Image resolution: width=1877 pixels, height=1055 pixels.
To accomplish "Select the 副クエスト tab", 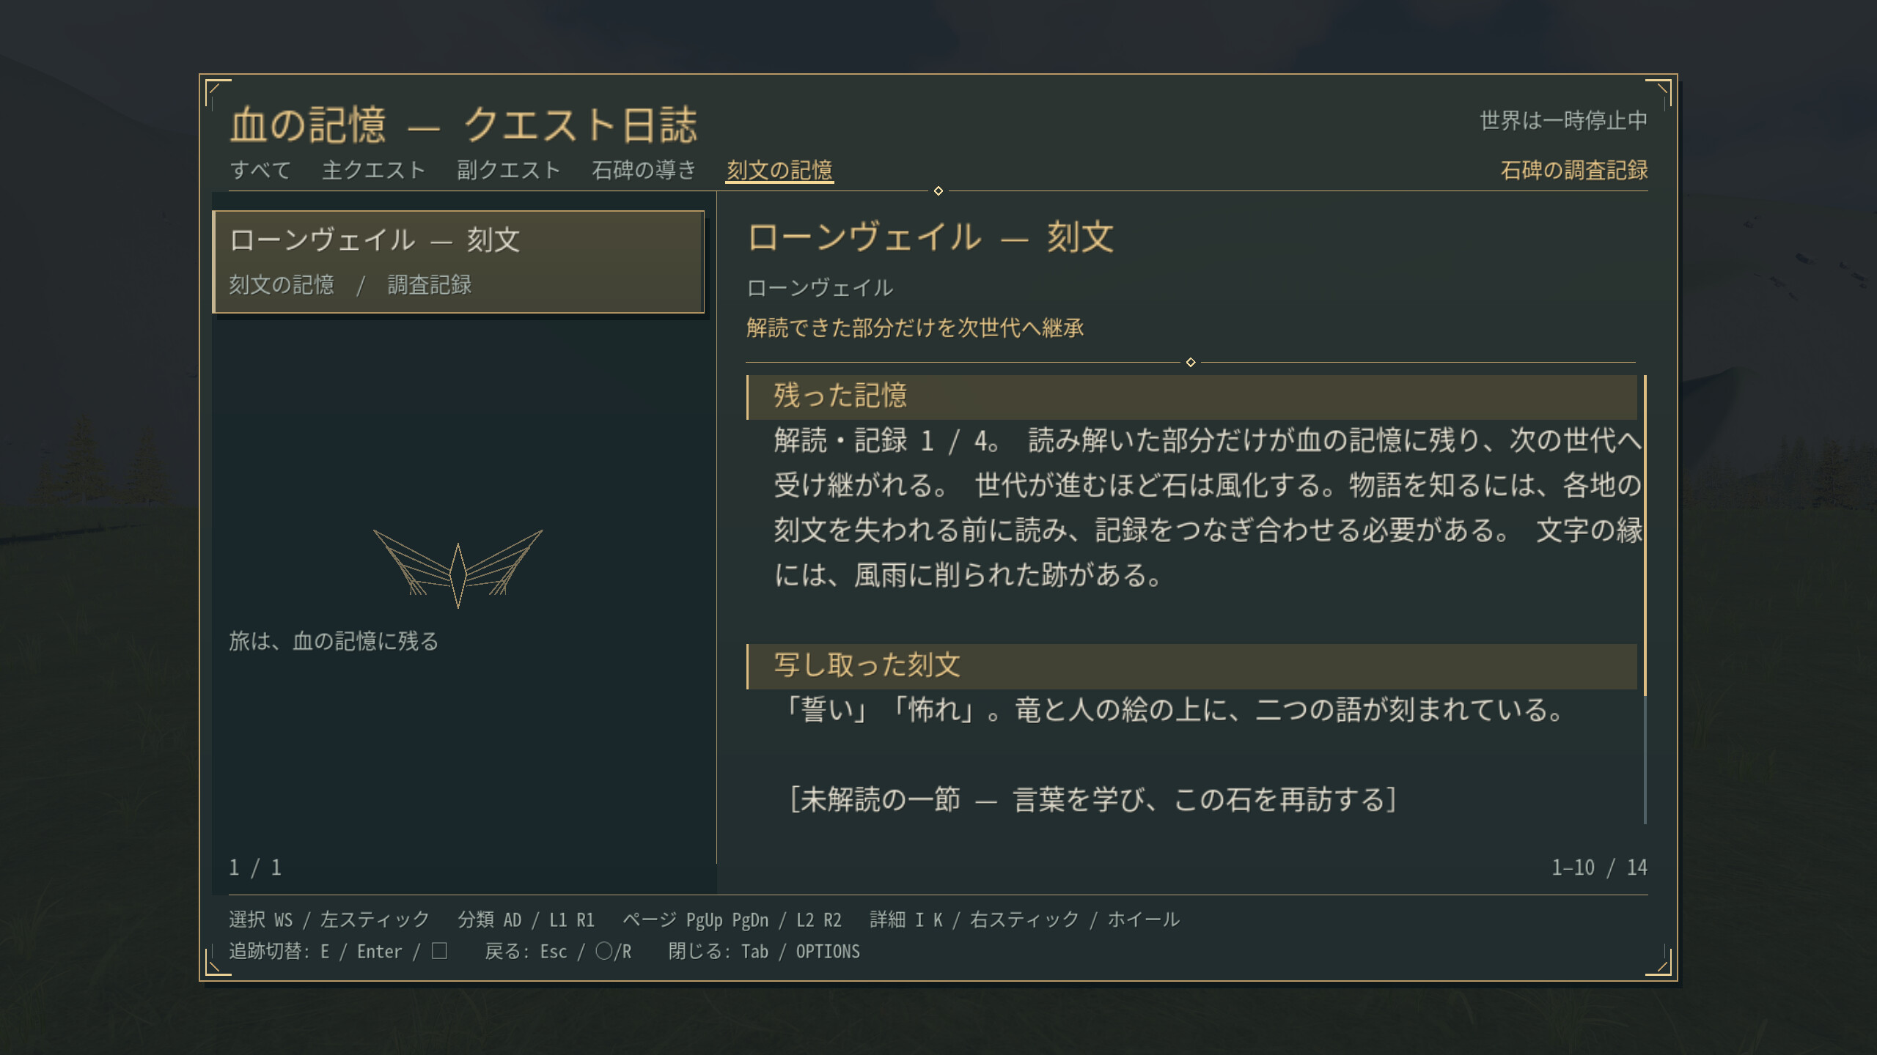I will pyautogui.click(x=509, y=170).
